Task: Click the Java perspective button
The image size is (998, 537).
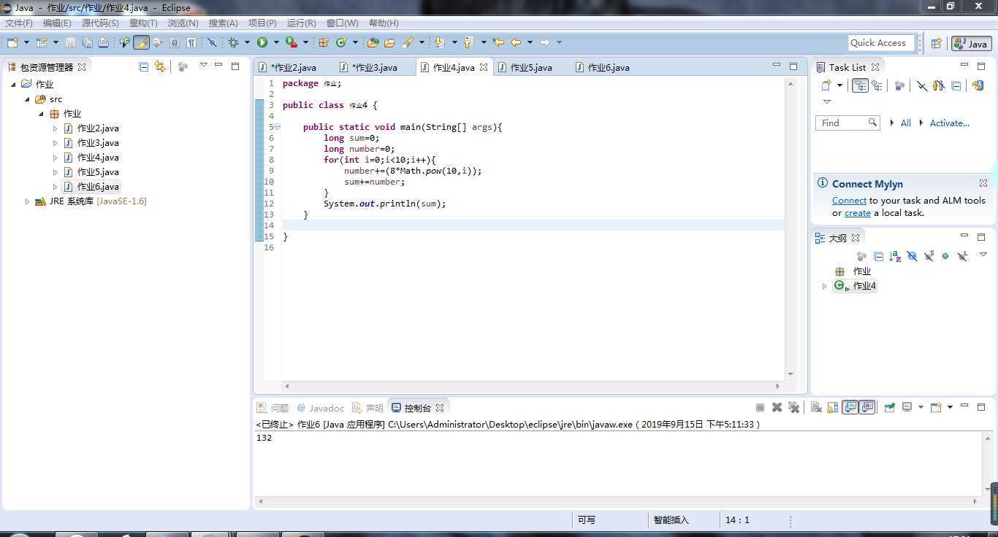Action: 972,44
